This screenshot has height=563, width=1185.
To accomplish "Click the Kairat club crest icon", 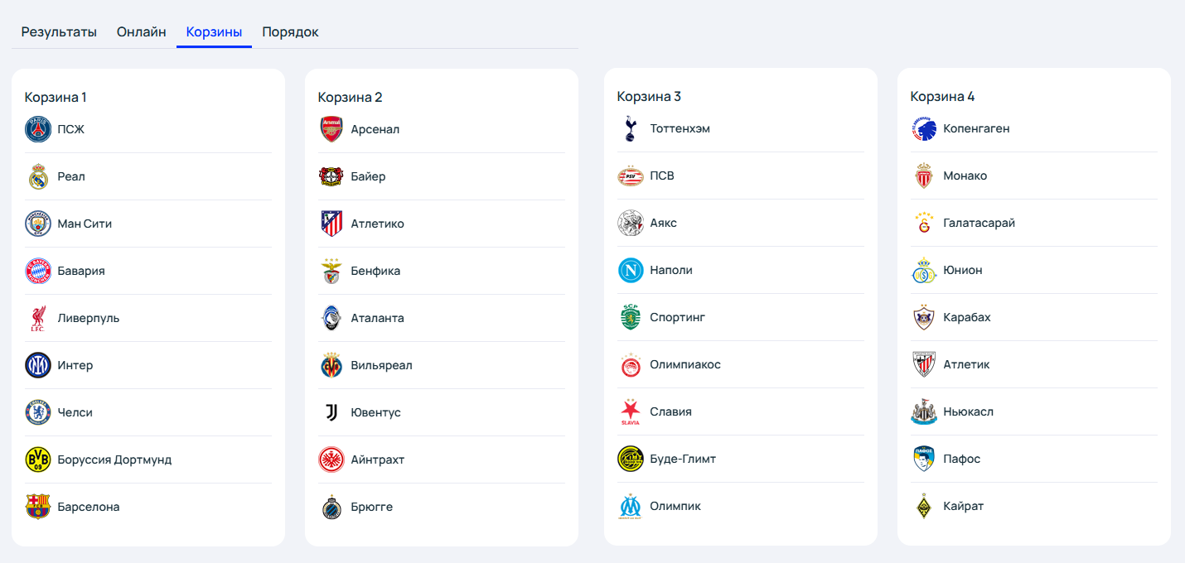I will coord(924,507).
